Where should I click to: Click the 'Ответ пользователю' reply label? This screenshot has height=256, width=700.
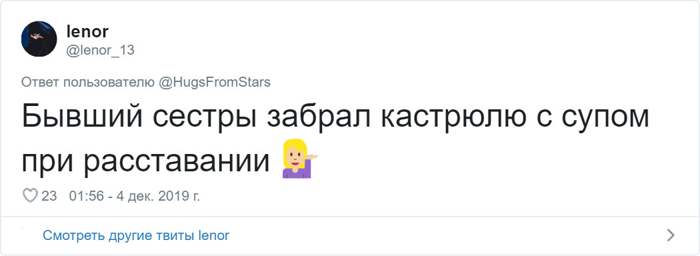tap(89, 83)
